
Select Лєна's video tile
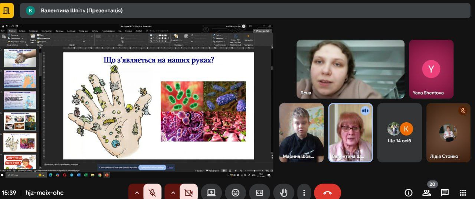pyautogui.click(x=350, y=69)
